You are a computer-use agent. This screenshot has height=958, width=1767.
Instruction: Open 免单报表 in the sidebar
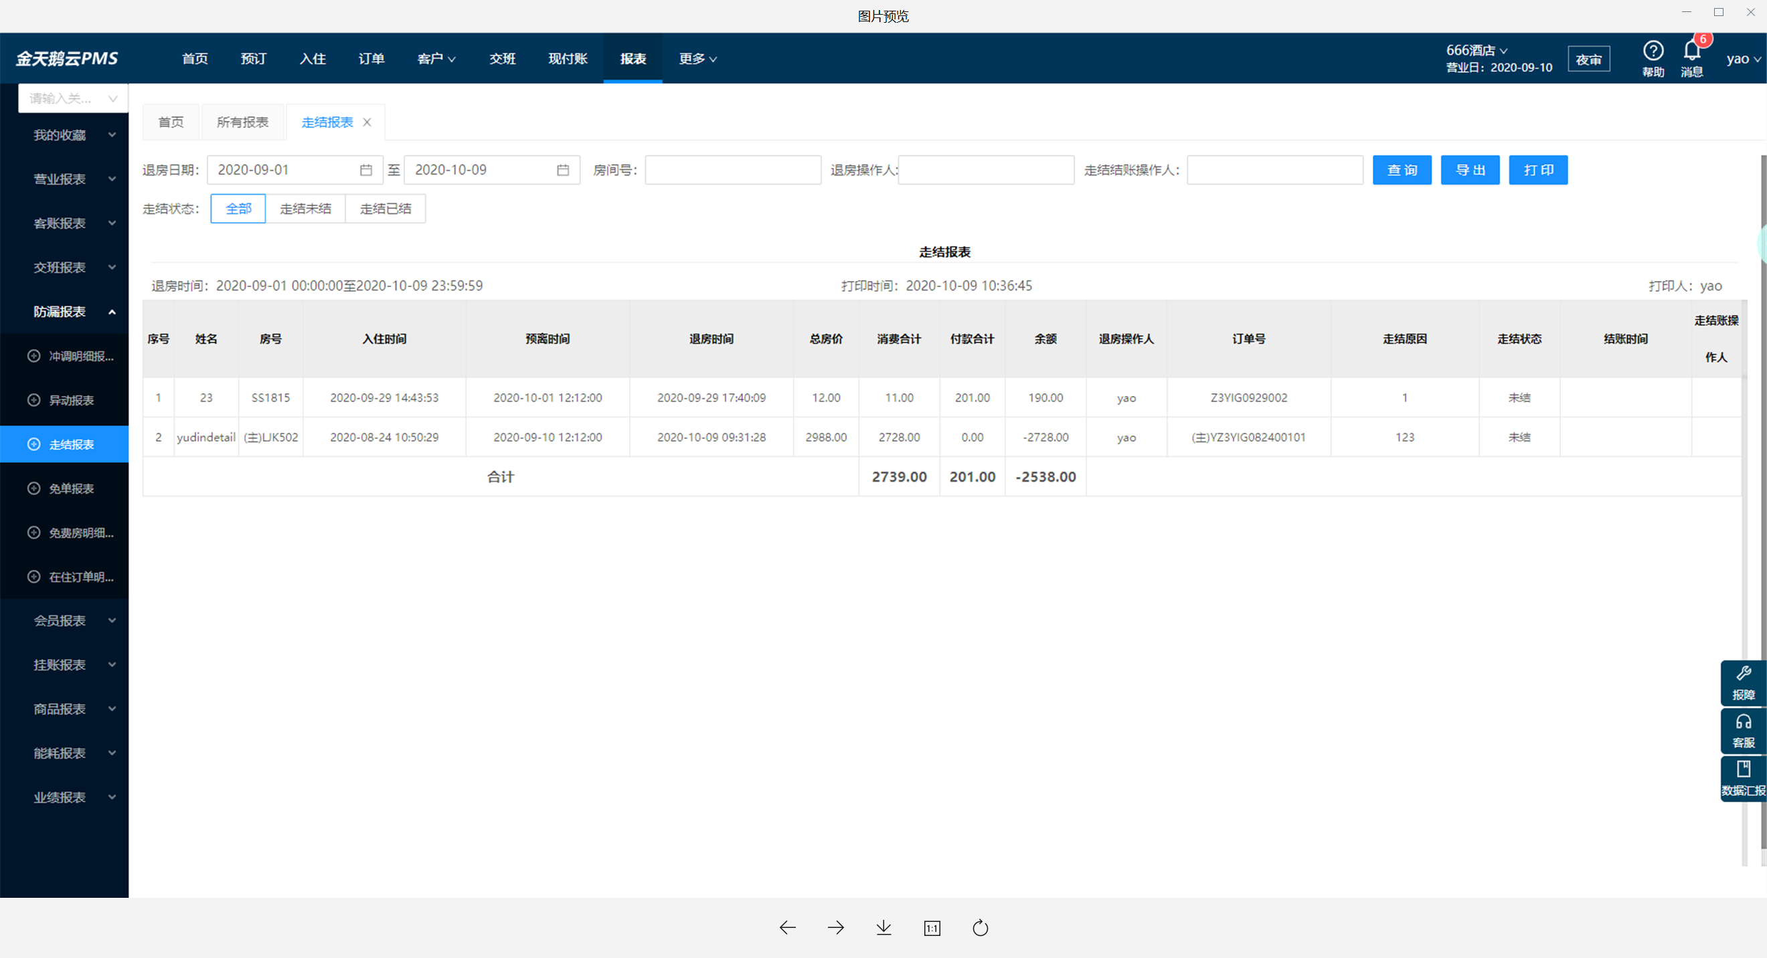click(64, 488)
